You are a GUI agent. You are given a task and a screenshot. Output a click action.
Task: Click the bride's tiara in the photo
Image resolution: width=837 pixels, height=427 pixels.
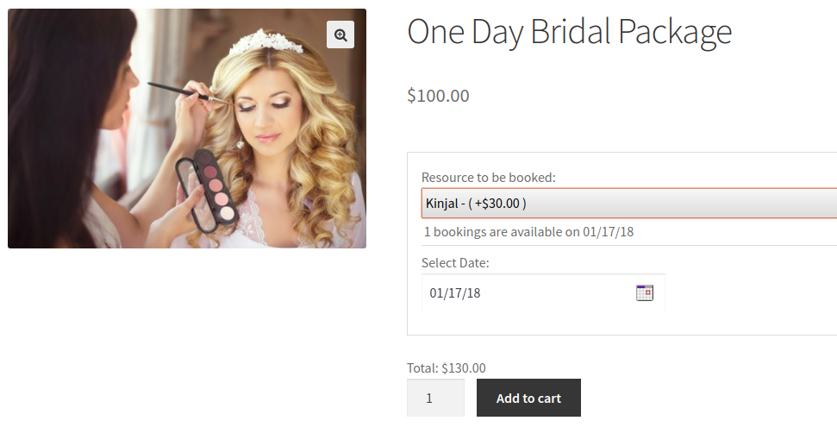267,41
